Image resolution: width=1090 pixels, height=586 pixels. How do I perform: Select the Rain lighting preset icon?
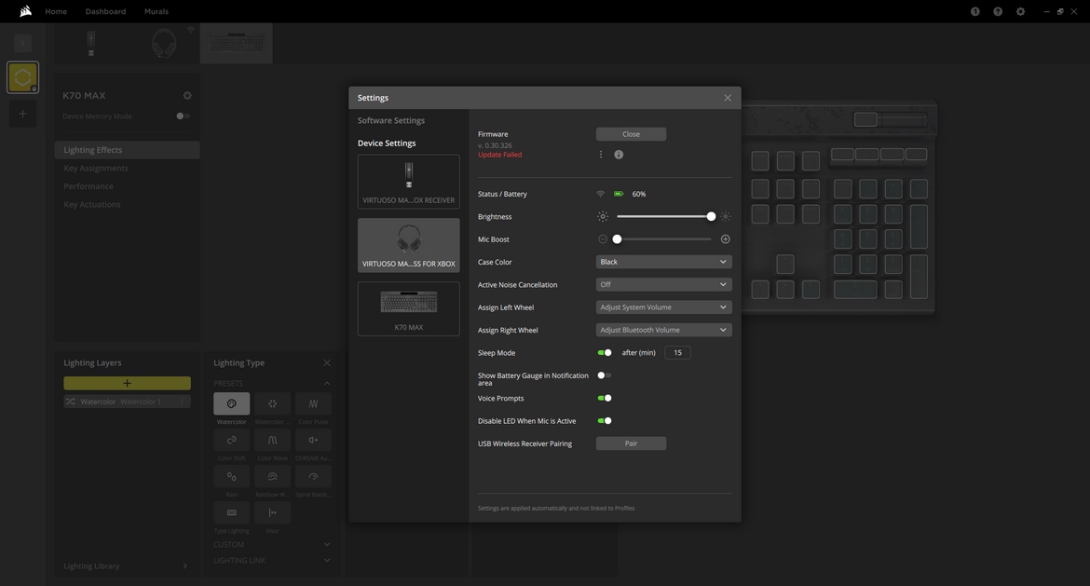pyautogui.click(x=231, y=476)
